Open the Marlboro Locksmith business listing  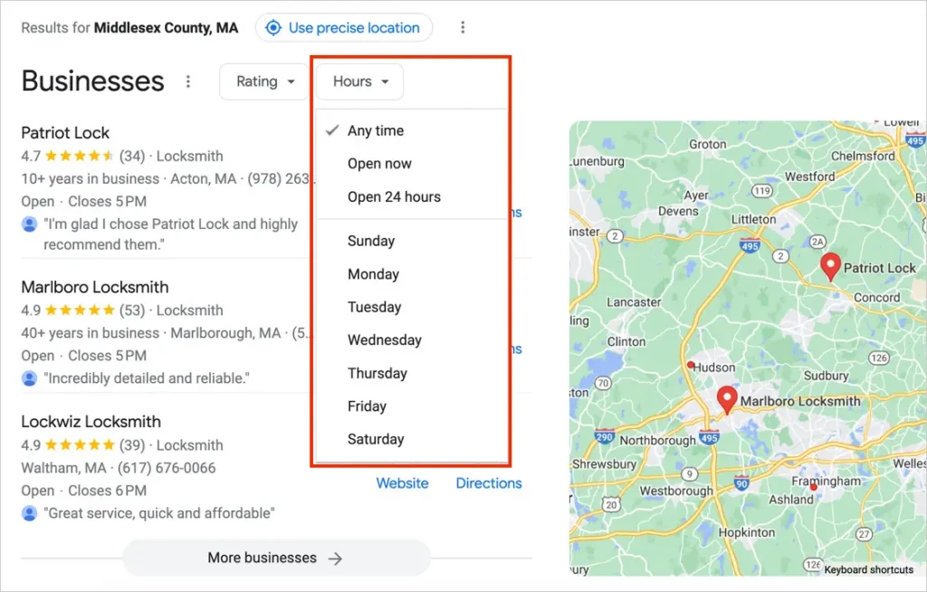94,287
